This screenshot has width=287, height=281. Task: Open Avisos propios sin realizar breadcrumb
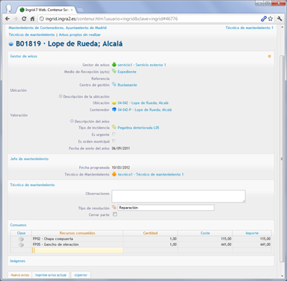[80, 34]
